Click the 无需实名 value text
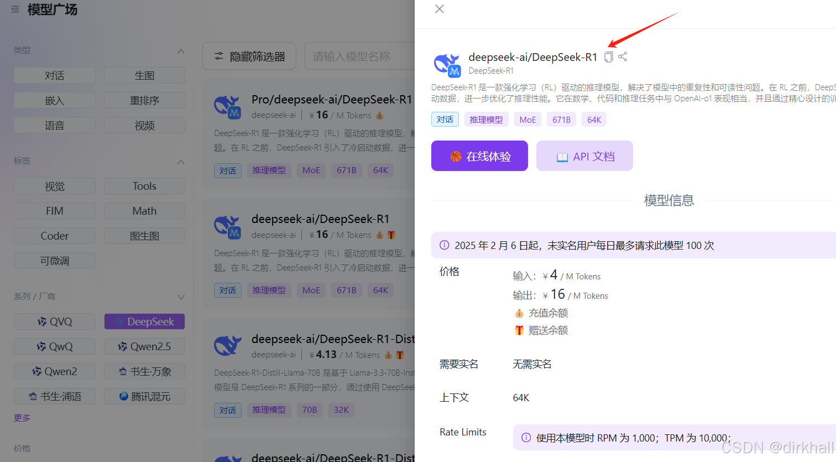Viewport: 836px width, 462px height. coord(532,364)
